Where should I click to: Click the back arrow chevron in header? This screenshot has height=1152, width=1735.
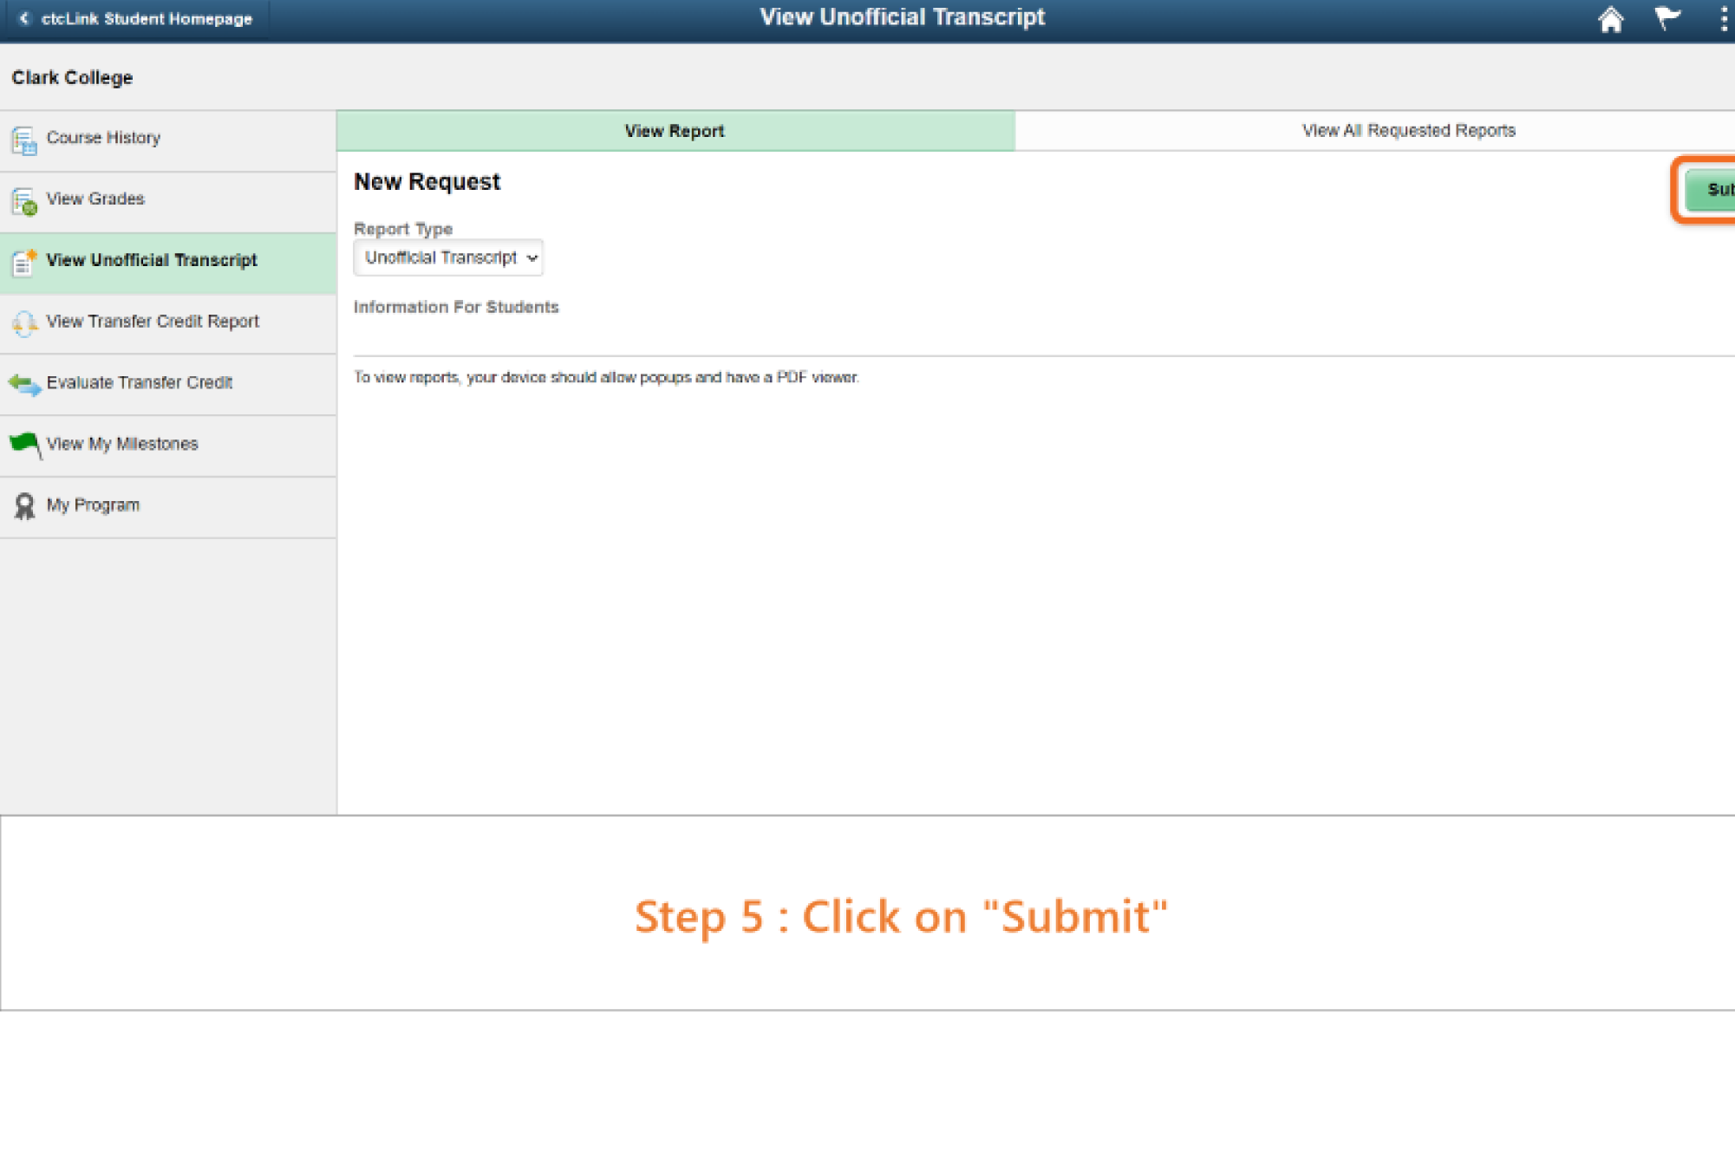click(24, 18)
